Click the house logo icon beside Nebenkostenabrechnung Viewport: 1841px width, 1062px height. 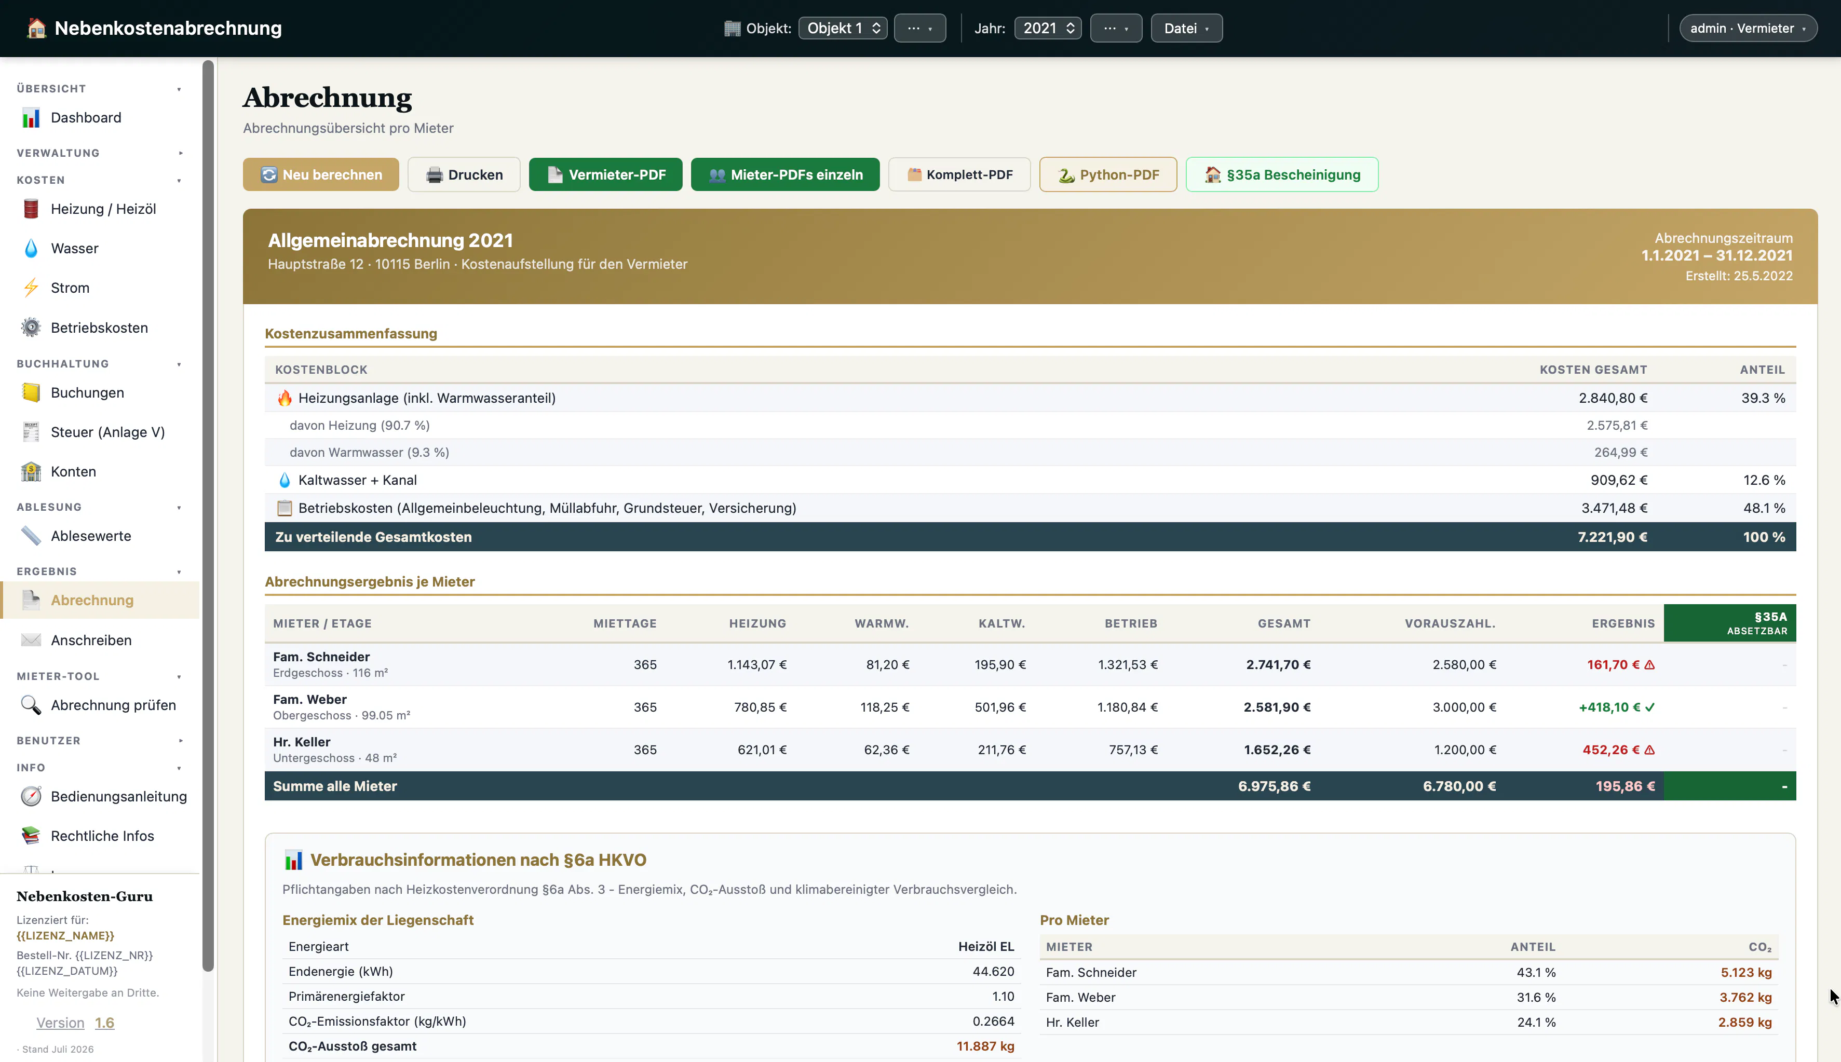tap(36, 29)
